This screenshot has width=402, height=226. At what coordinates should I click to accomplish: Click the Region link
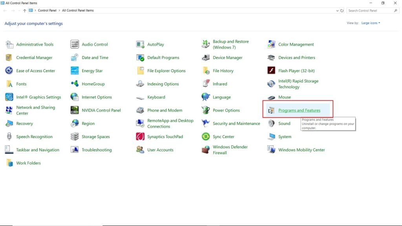coord(88,124)
